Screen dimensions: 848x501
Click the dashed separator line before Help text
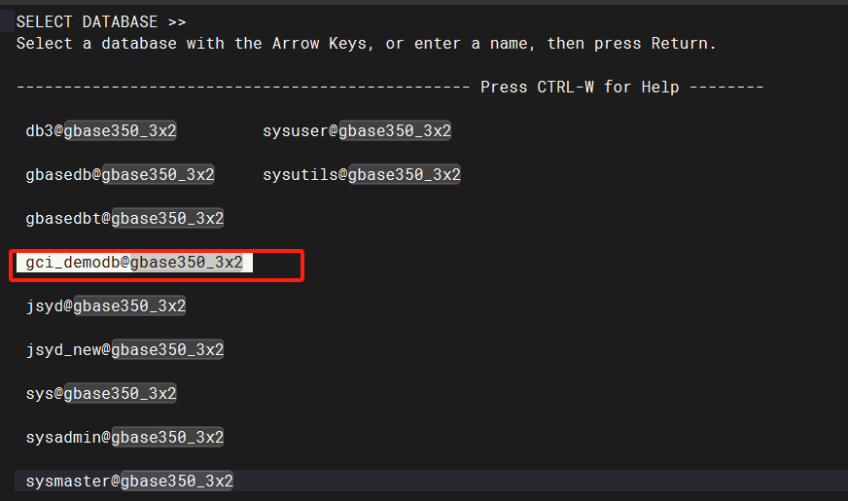pyautogui.click(x=243, y=88)
